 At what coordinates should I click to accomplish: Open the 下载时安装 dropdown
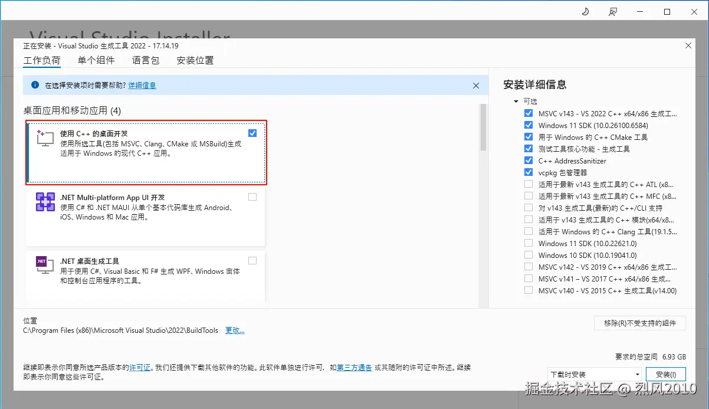coord(595,374)
